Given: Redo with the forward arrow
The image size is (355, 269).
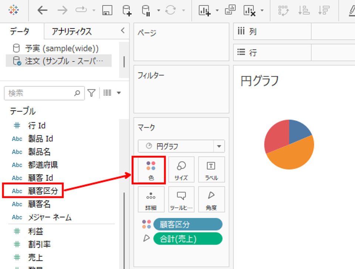Looking at the screenshot, I should 62,10.
